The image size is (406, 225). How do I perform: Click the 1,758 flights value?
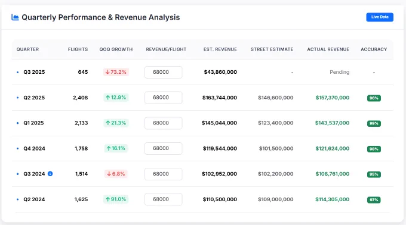click(x=81, y=148)
